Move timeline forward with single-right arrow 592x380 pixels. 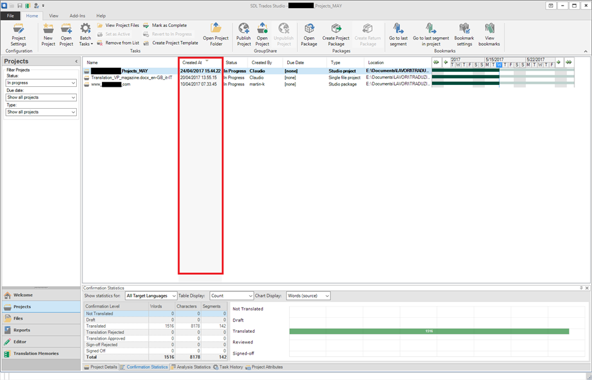559,62
